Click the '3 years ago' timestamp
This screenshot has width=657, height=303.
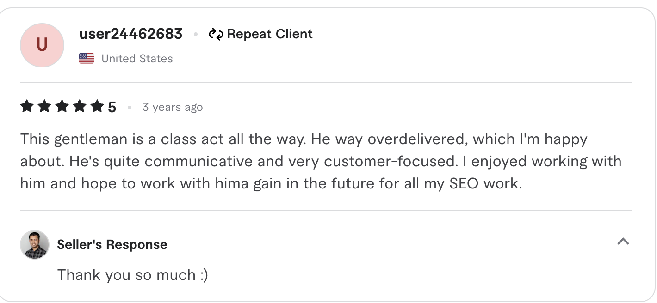(x=172, y=107)
